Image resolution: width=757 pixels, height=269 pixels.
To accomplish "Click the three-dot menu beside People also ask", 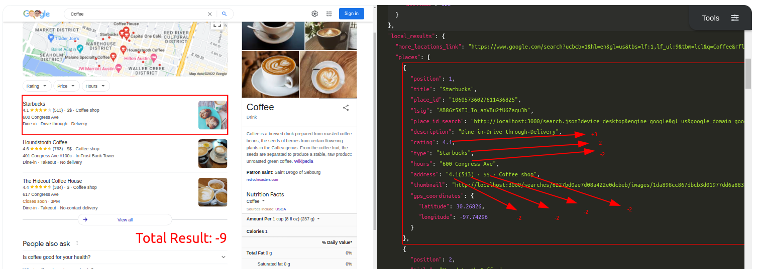I will [x=77, y=243].
